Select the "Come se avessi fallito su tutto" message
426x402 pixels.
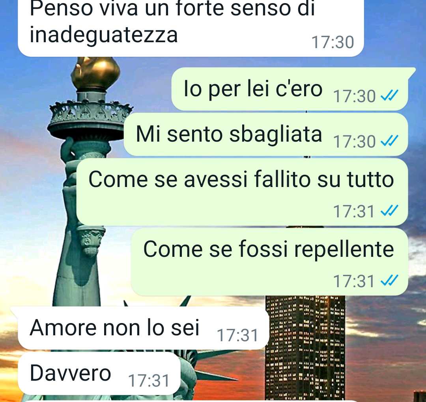tap(242, 192)
